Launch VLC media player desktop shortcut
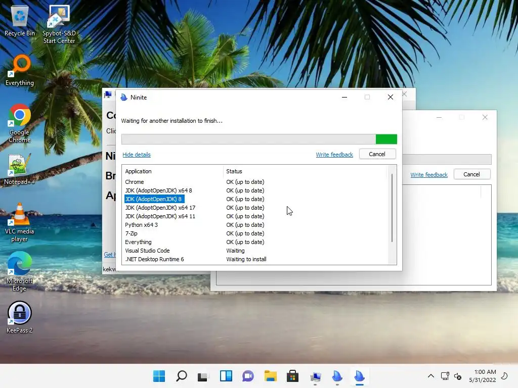518x388 pixels. (20, 223)
